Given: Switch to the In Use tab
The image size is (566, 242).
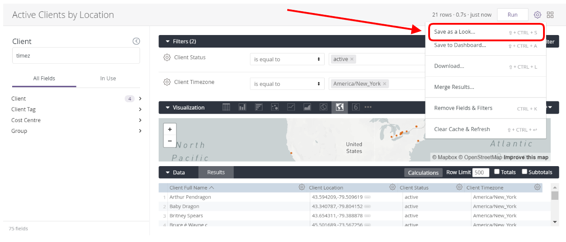Looking at the screenshot, I should (x=108, y=78).
